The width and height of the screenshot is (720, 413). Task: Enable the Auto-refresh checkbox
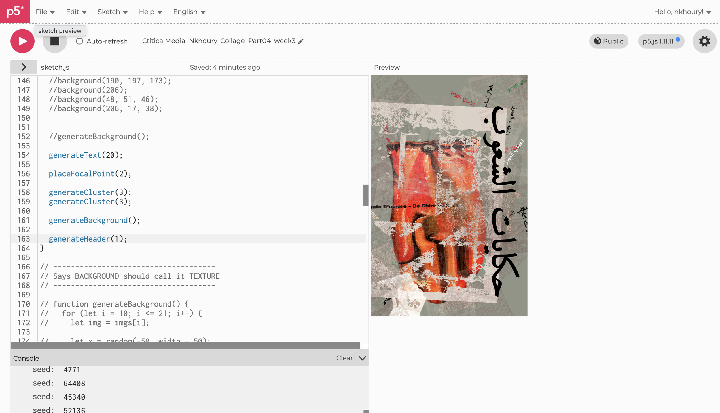click(79, 41)
